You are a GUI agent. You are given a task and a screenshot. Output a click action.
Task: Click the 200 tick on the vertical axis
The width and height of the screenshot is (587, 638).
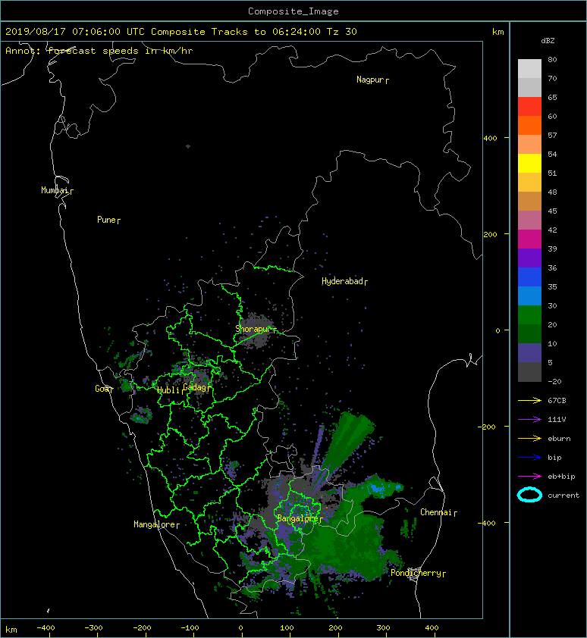[490, 235]
